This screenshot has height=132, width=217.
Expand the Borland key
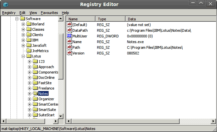[x=23, y=24]
